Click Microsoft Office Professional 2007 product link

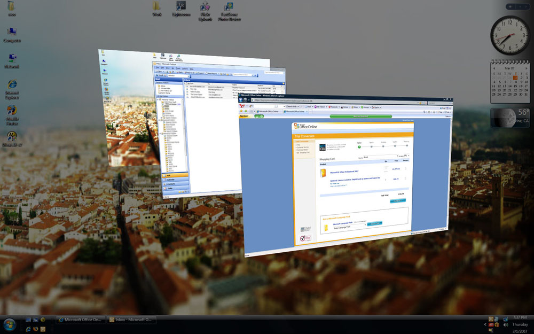click(x=344, y=172)
